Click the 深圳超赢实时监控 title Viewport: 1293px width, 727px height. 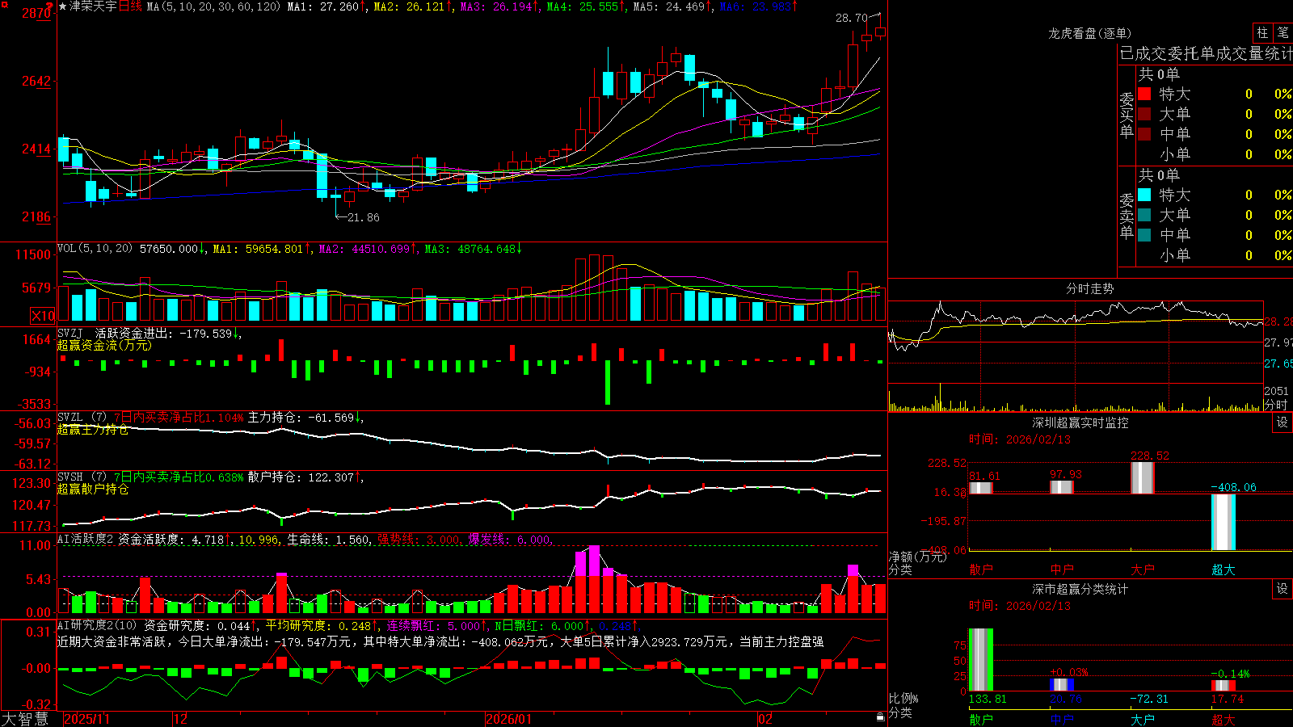(x=1080, y=422)
